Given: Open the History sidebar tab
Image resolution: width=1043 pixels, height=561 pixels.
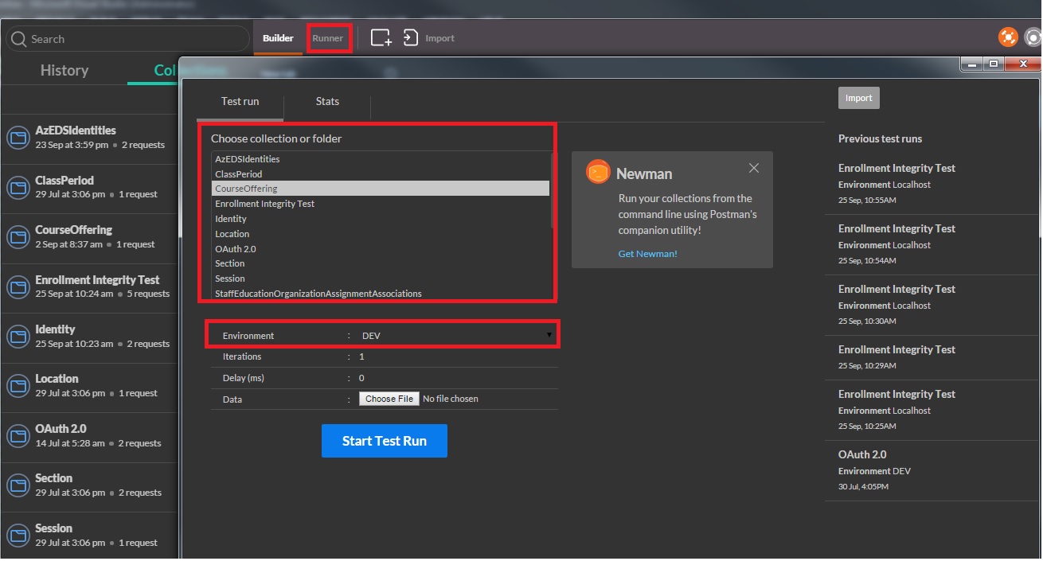Looking at the screenshot, I should coord(64,70).
